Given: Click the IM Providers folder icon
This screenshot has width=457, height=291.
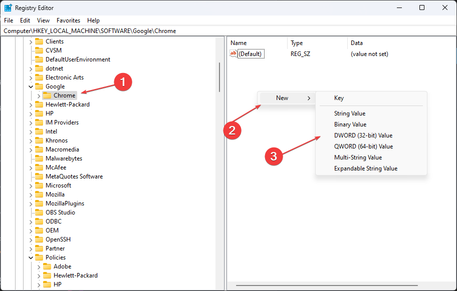Looking at the screenshot, I should click(x=39, y=122).
